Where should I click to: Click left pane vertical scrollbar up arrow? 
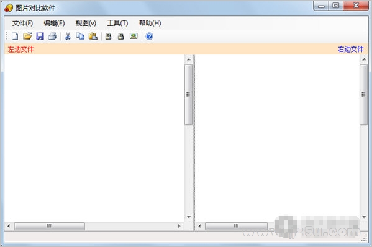(189, 59)
